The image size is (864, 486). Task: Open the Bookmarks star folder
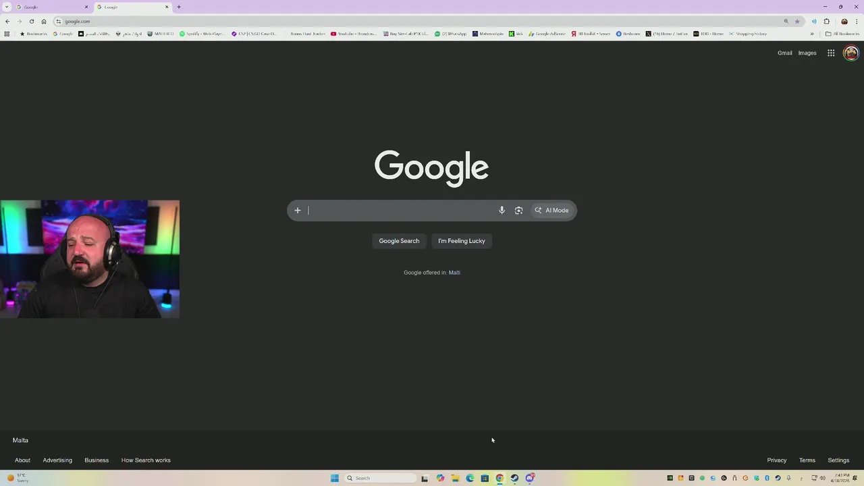(34, 34)
